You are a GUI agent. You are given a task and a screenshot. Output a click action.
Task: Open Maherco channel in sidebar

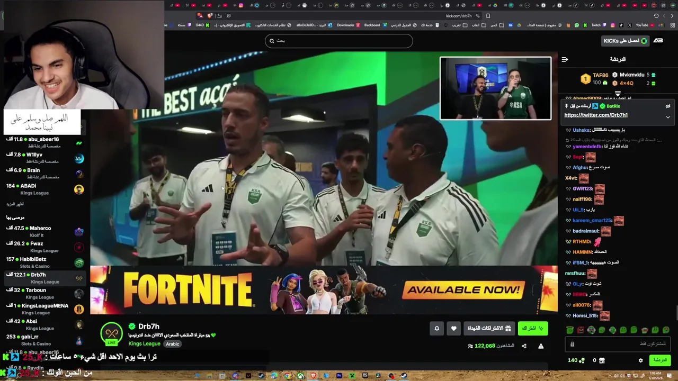click(x=45, y=231)
